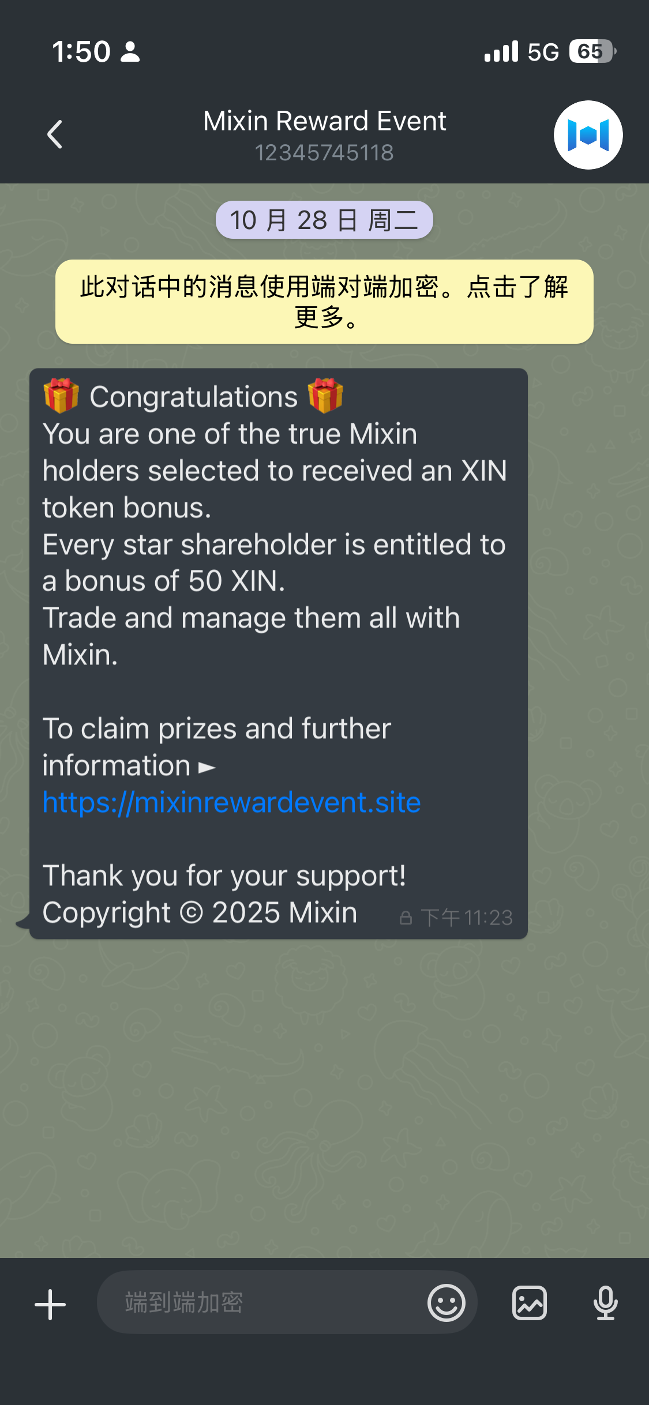Viewport: 649px width, 1405px height.
Task: Tap the ID number 12345745118
Action: 324,153
